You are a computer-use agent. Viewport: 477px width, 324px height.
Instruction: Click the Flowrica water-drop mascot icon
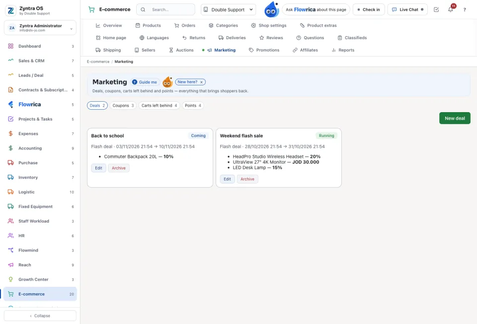[x=271, y=9]
